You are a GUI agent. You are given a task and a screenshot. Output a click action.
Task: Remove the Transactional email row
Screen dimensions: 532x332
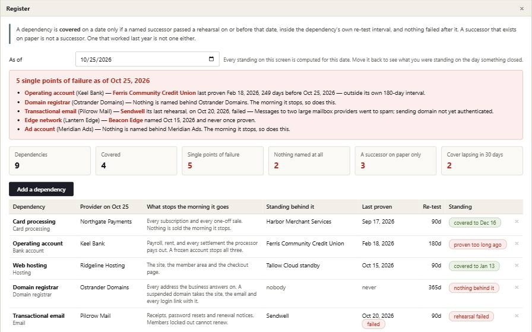tap(517, 316)
